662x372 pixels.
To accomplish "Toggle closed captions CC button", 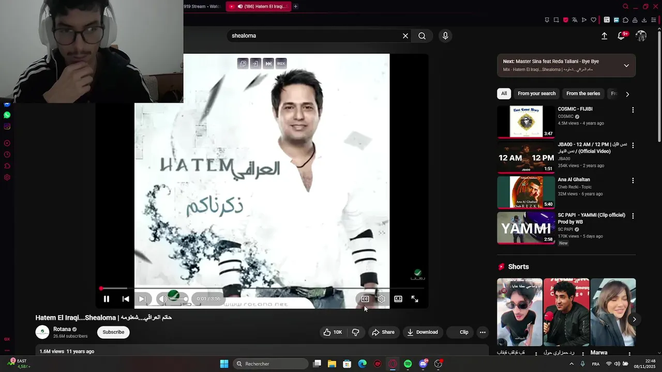I will 365,299.
